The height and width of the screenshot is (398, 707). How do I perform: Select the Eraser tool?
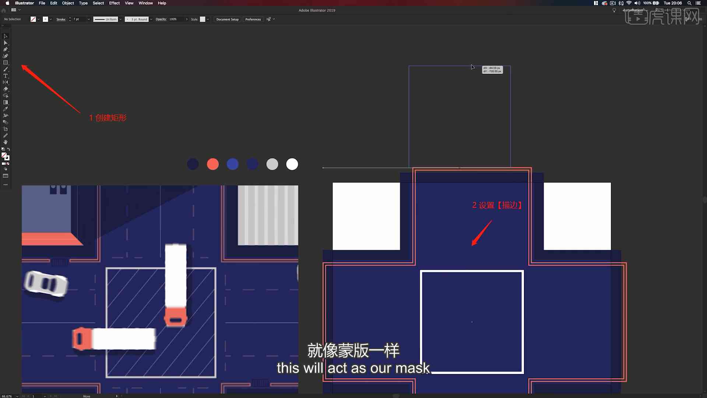click(6, 89)
